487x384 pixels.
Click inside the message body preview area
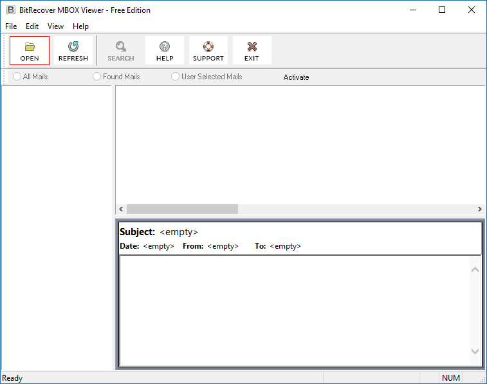point(295,311)
